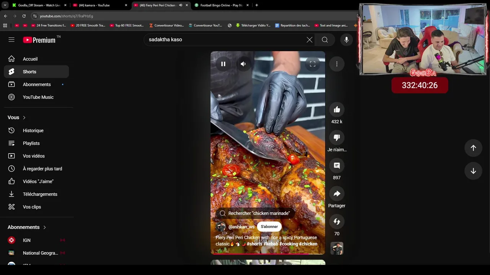Focus the YouTube search input field
490x275 pixels.
point(225,40)
